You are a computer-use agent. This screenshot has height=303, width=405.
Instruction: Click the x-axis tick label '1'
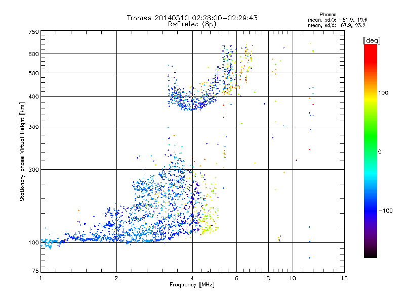[x=40, y=278]
